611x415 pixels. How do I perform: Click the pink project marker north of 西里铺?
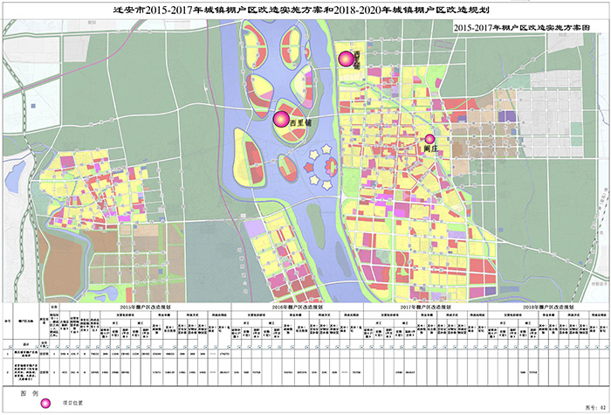point(346,59)
